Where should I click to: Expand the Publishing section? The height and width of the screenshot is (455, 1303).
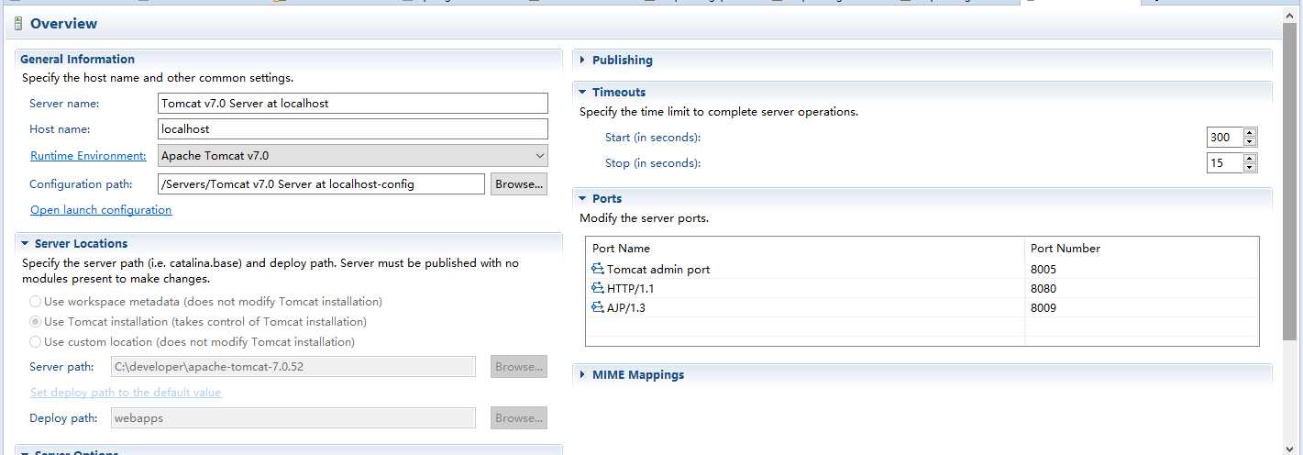(x=582, y=60)
